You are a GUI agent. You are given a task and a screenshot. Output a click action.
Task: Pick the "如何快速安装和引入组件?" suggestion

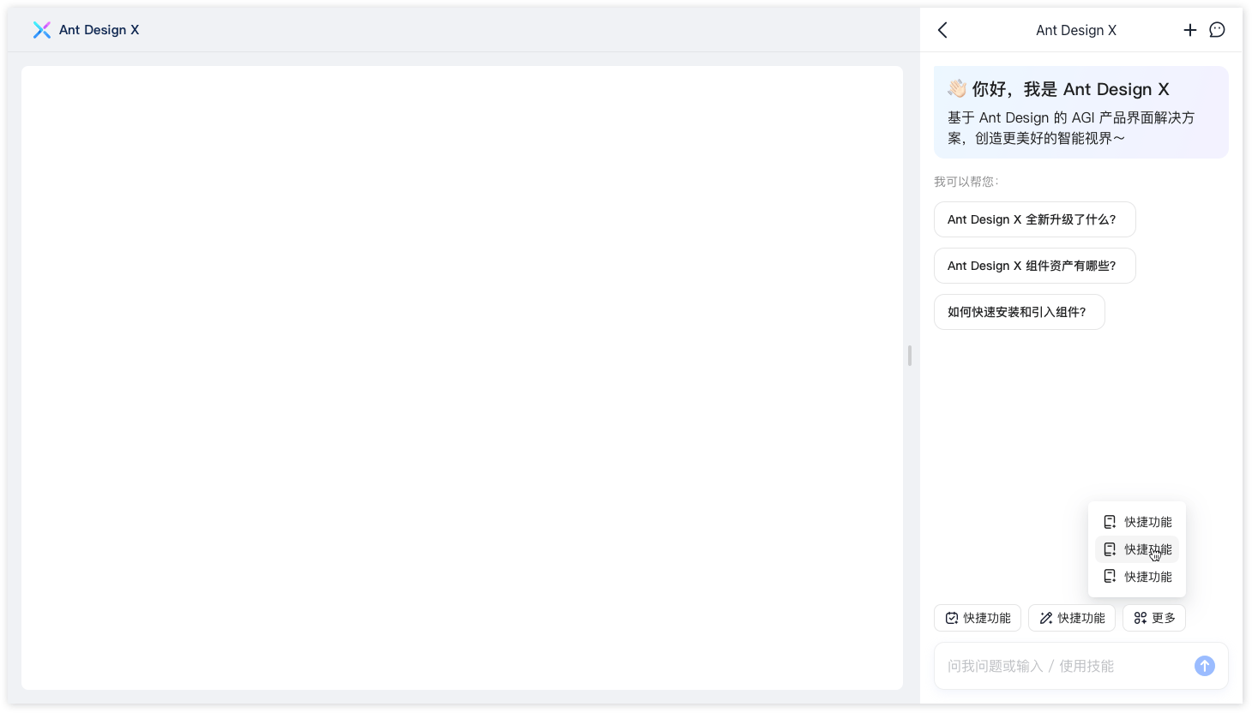pos(1020,312)
